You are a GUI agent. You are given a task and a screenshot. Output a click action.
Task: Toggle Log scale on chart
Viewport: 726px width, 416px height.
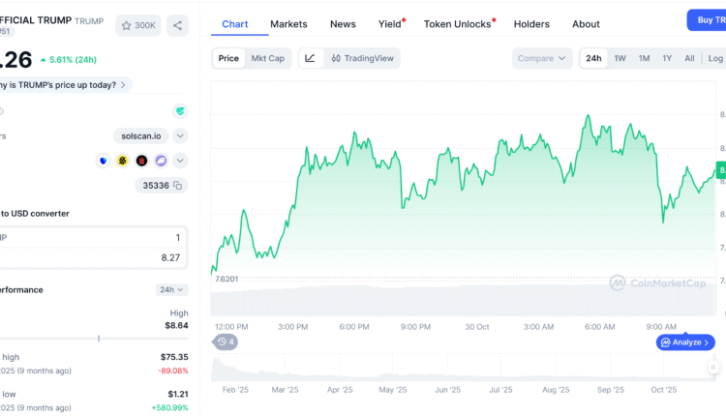pyautogui.click(x=715, y=58)
